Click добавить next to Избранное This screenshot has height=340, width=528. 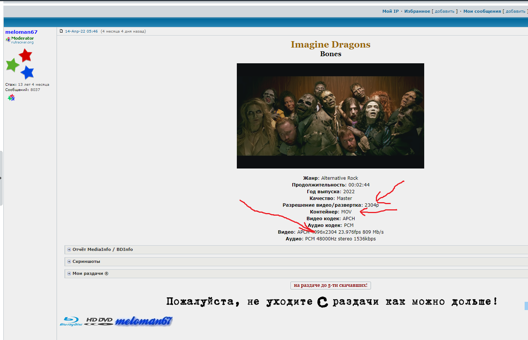click(x=444, y=11)
